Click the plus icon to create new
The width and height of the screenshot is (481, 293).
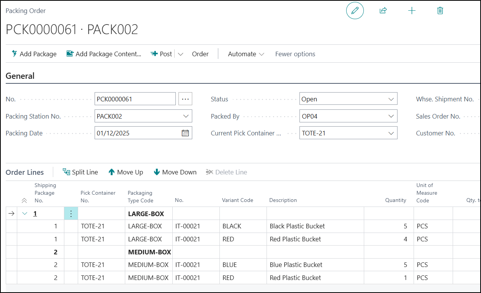point(412,11)
